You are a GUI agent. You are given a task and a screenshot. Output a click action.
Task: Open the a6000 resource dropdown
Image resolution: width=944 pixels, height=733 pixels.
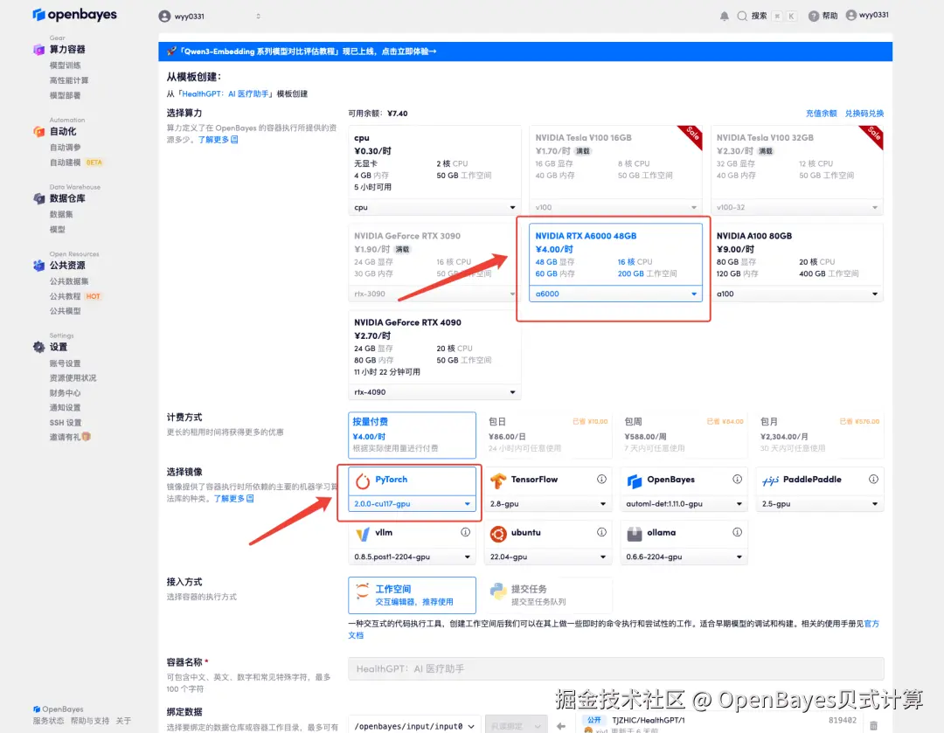(615, 294)
